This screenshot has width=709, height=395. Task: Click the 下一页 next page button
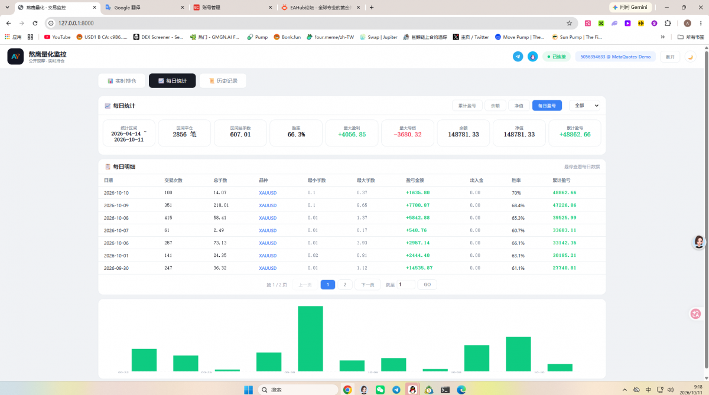click(x=367, y=285)
